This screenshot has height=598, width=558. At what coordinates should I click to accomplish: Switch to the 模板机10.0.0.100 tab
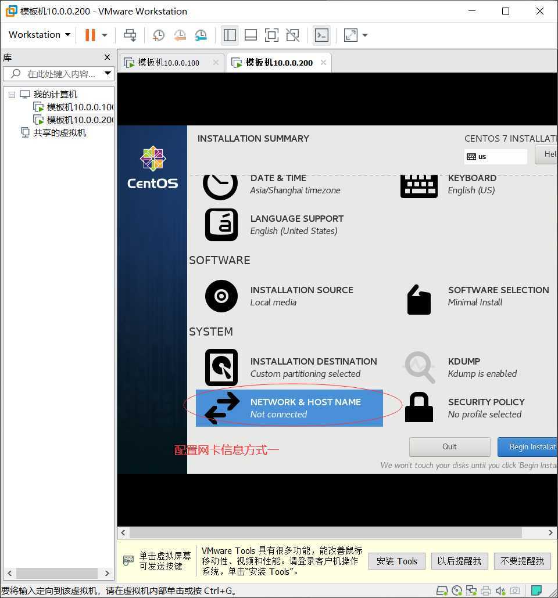point(168,63)
